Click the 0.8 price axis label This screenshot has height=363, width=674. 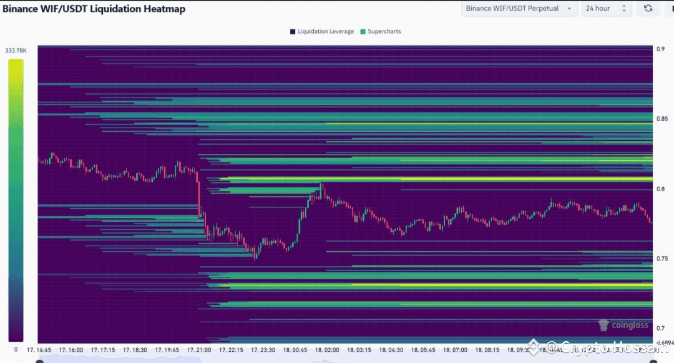point(660,189)
